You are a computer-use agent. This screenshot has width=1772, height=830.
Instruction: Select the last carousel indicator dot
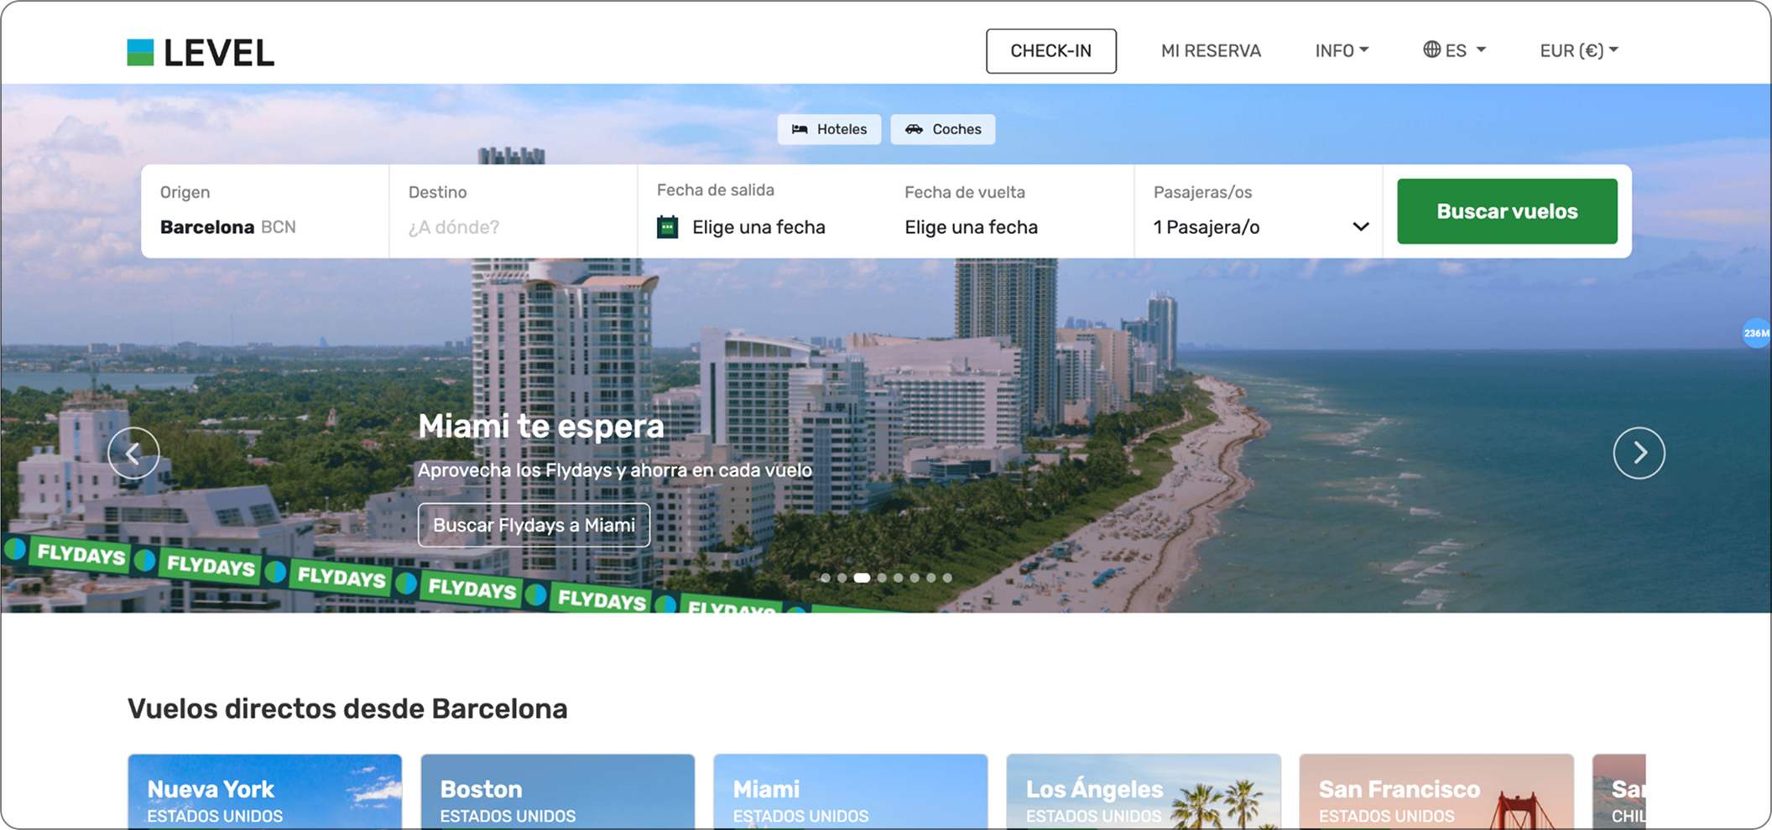[x=947, y=578]
